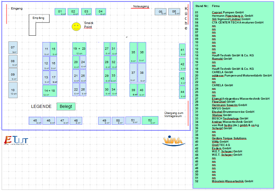Select booth 41 on the right edge
Screen dimensions: 276x192
tap(182, 50)
